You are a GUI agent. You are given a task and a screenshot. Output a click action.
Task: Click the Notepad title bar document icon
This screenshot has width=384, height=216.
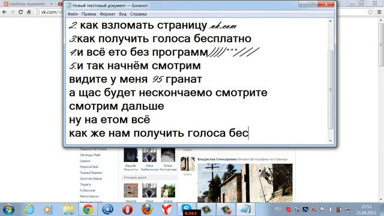(x=69, y=5)
